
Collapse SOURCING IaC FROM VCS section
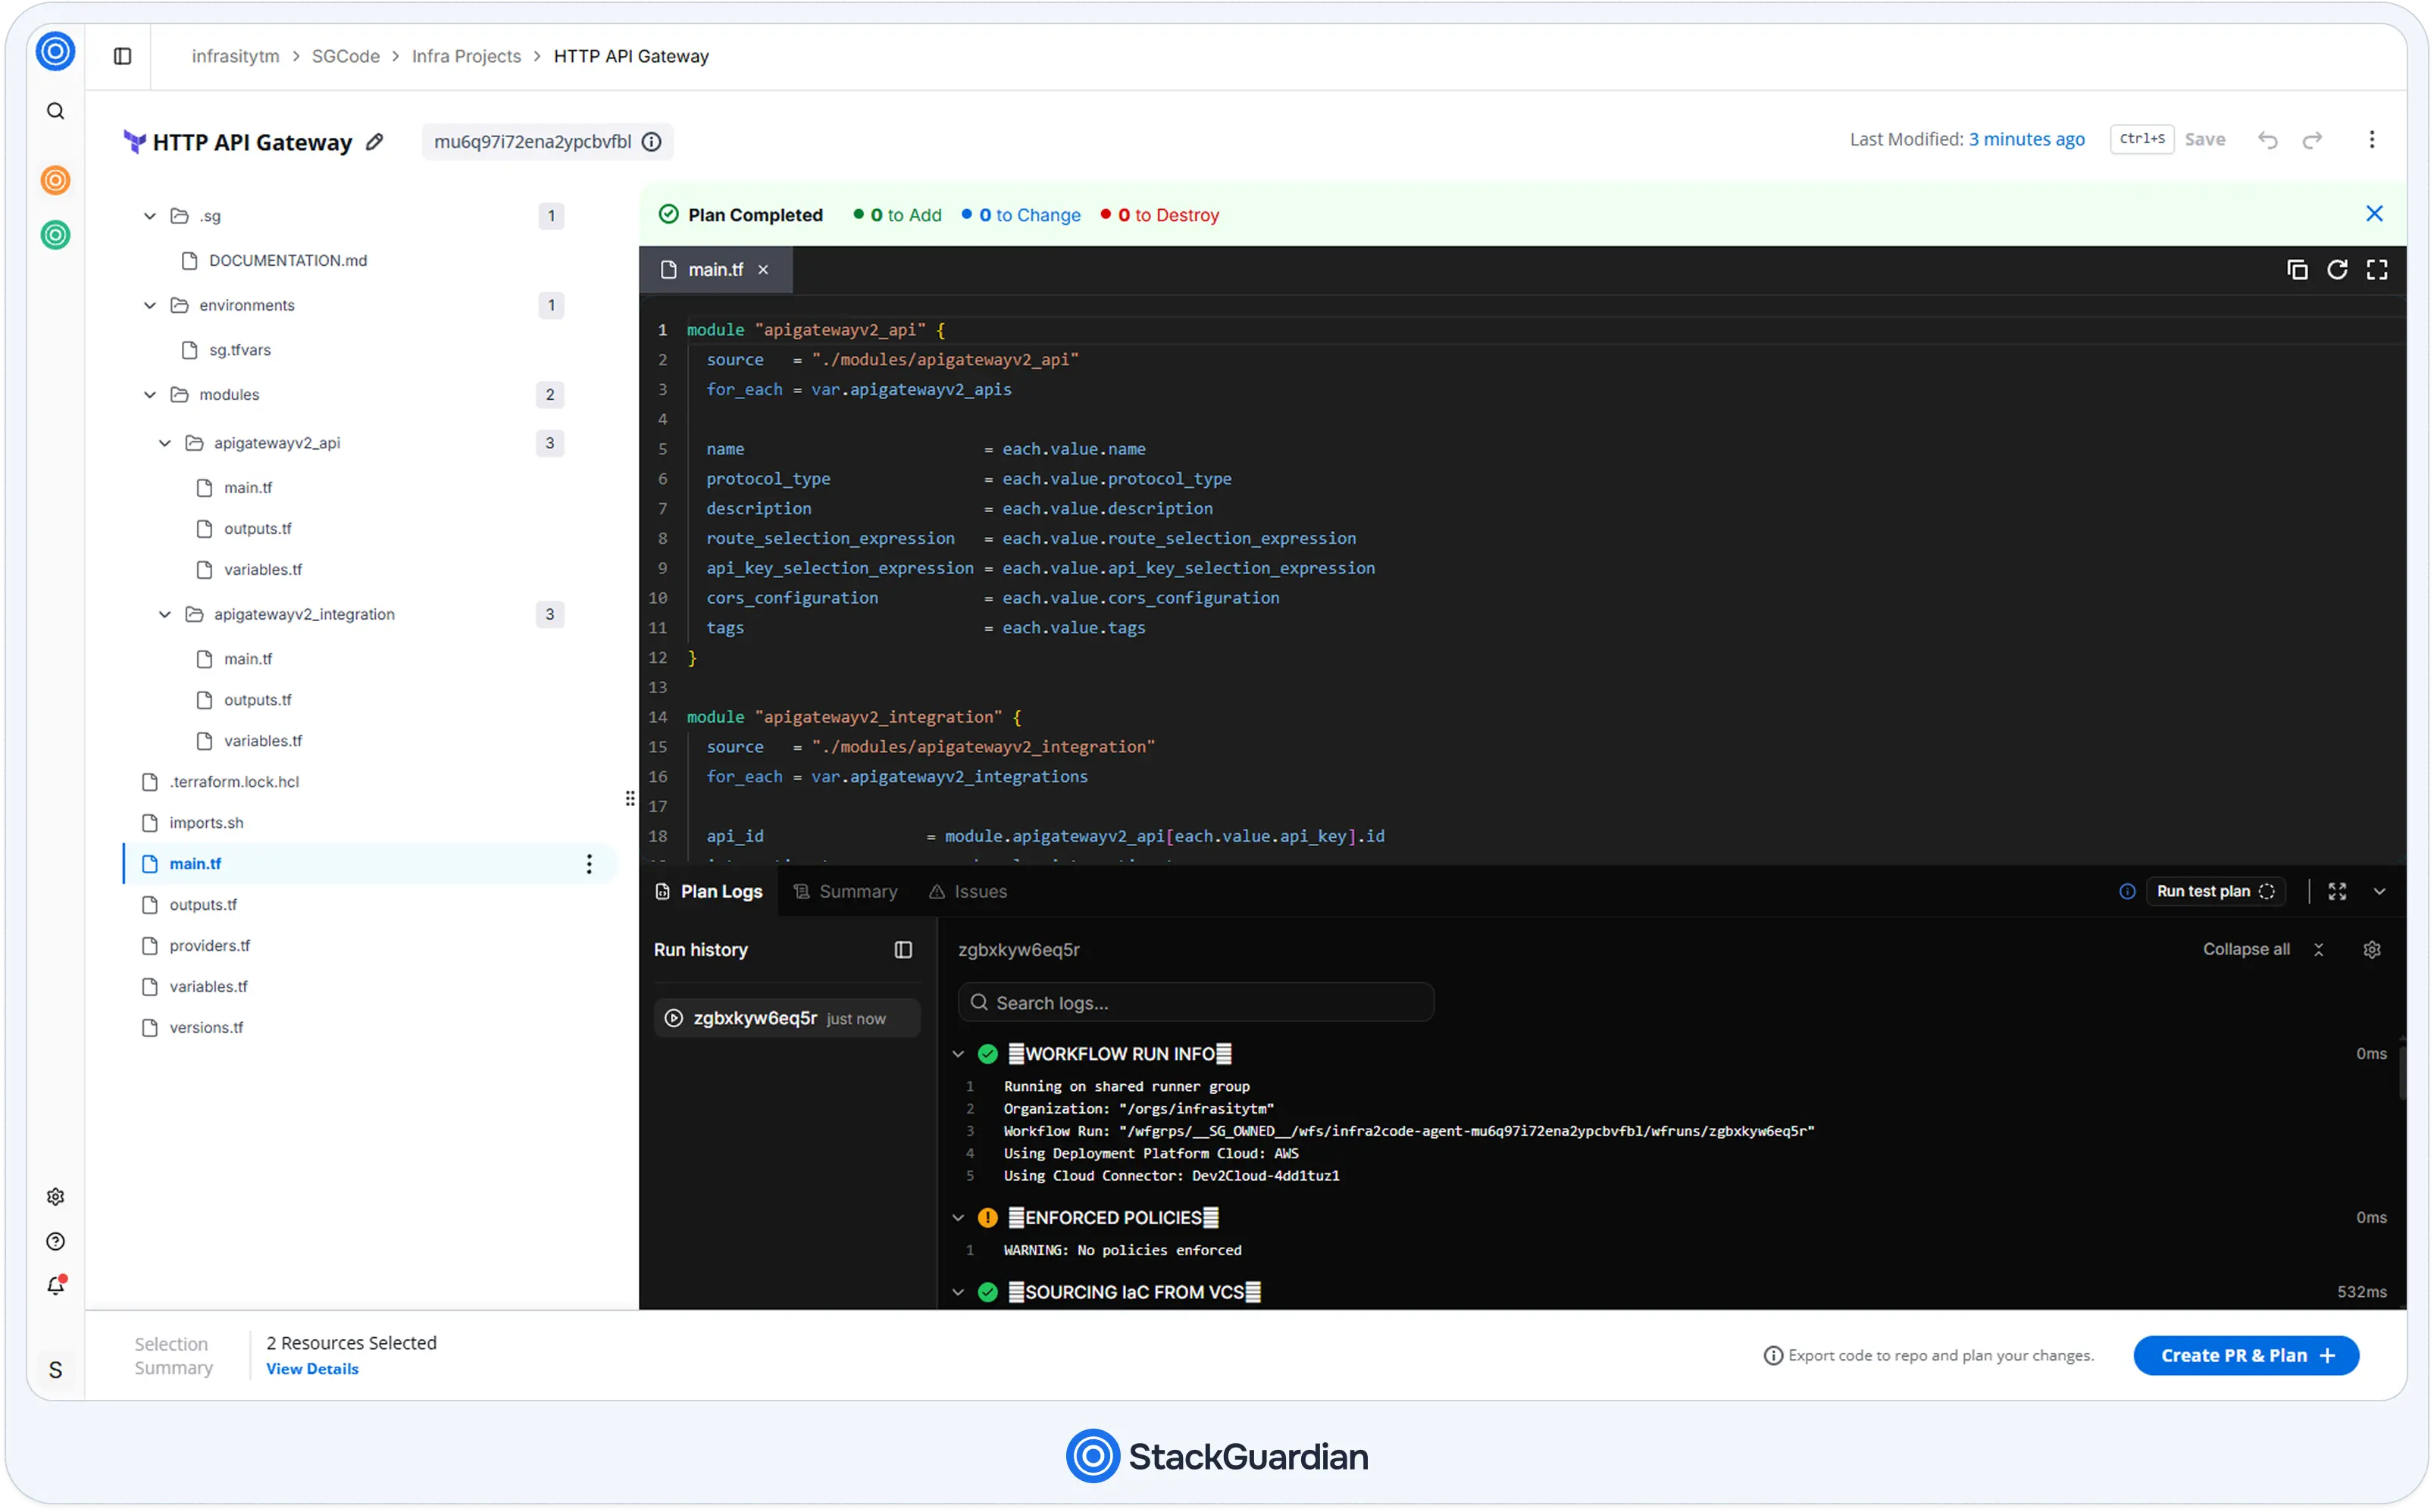(959, 1293)
